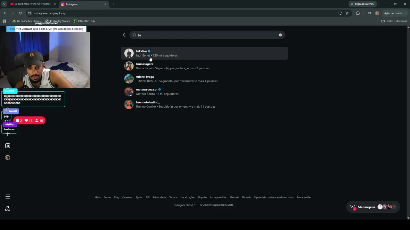Open the brkklive profile picture
The height and width of the screenshot is (230, 410).
pyautogui.click(x=129, y=53)
